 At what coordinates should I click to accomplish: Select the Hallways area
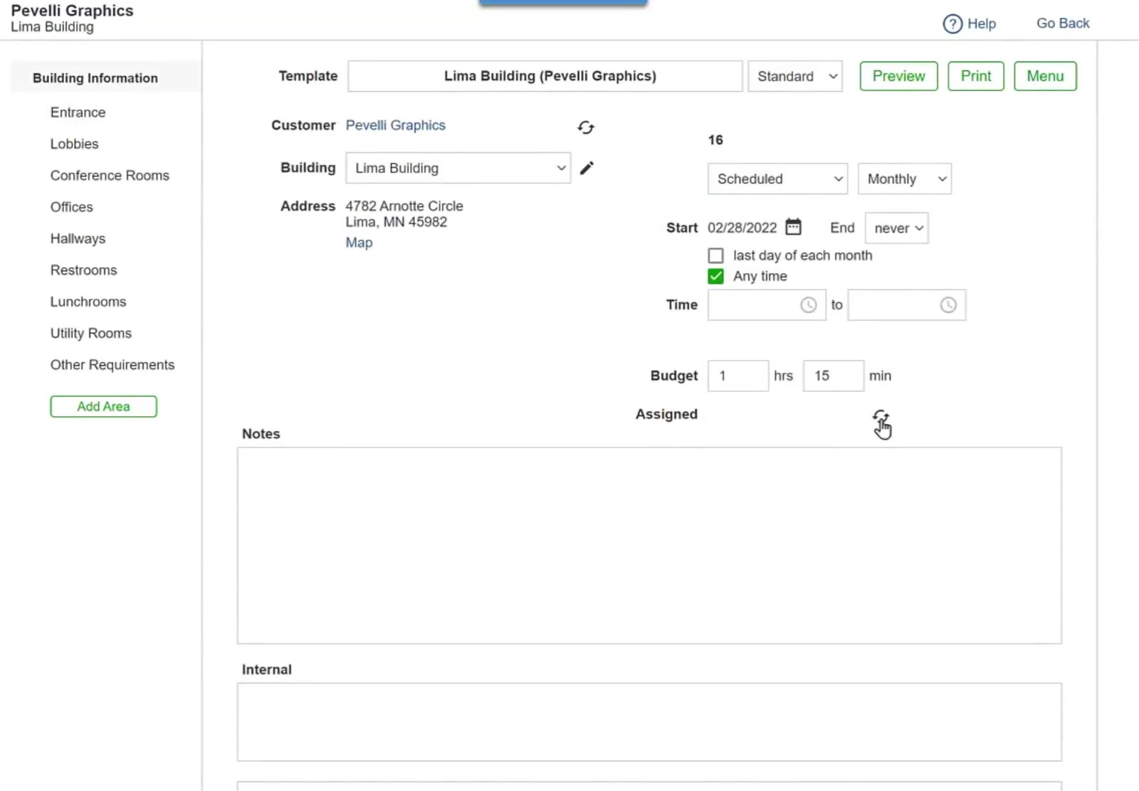pyautogui.click(x=78, y=238)
